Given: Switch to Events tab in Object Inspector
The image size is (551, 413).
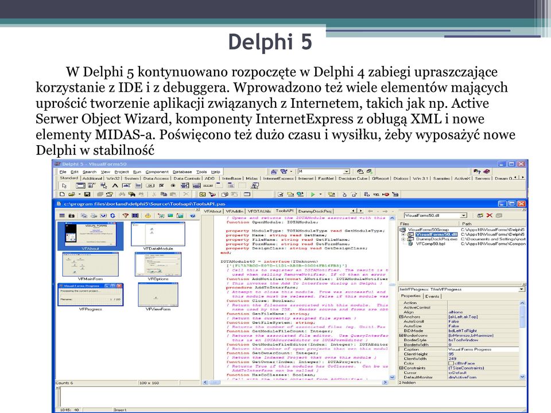Looking at the screenshot, I should (432, 296).
